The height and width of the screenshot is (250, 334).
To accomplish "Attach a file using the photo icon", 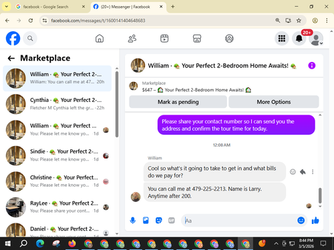I will [x=146, y=221].
